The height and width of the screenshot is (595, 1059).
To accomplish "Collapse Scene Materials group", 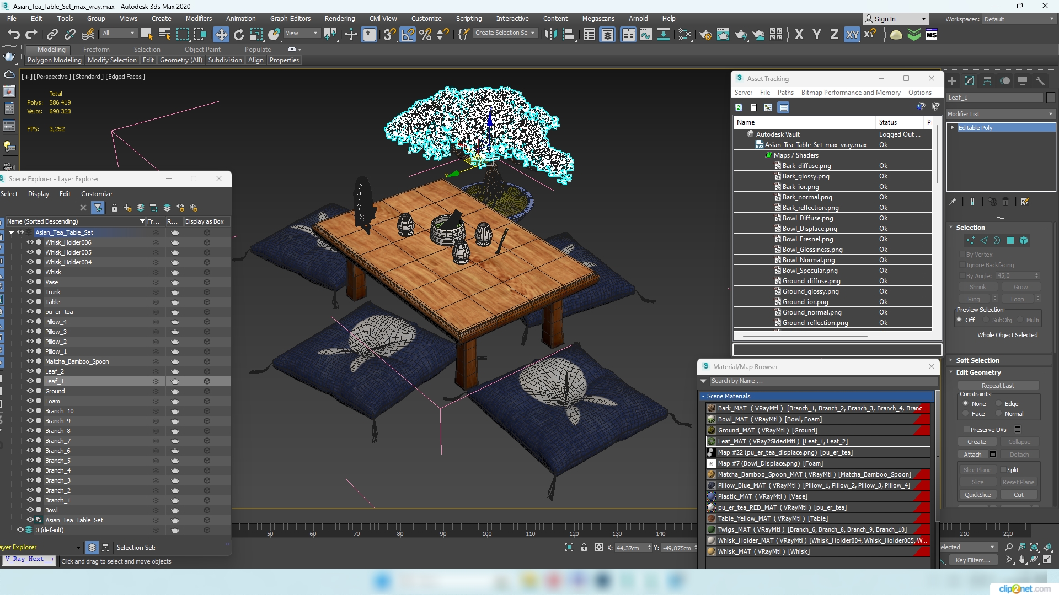I will [x=704, y=396].
